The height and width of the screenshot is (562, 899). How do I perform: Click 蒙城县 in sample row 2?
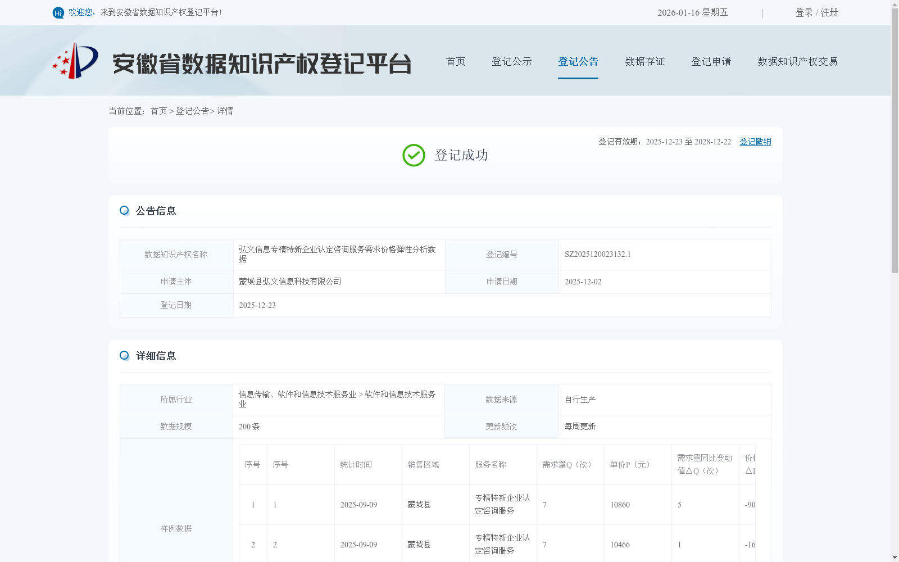click(419, 545)
